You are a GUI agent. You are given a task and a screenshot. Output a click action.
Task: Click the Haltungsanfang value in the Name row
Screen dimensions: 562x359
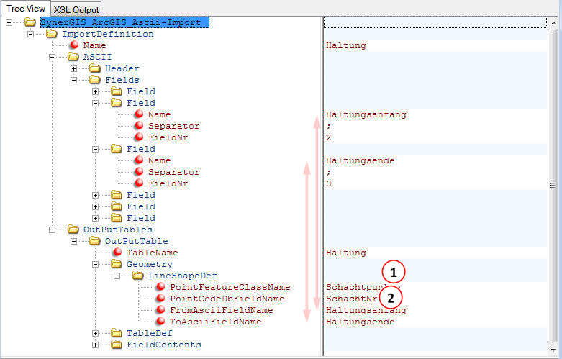coord(366,114)
